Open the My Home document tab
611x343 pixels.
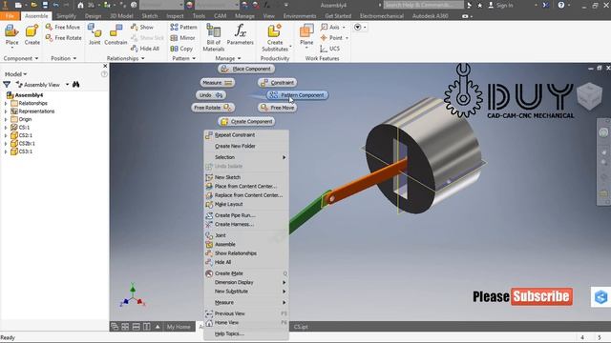tap(179, 327)
